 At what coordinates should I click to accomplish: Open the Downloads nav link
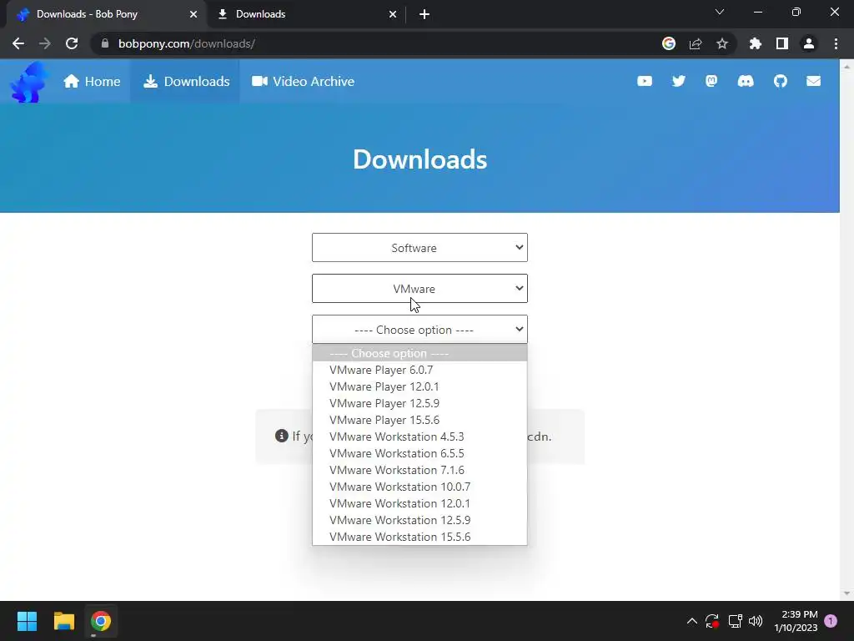[186, 81]
